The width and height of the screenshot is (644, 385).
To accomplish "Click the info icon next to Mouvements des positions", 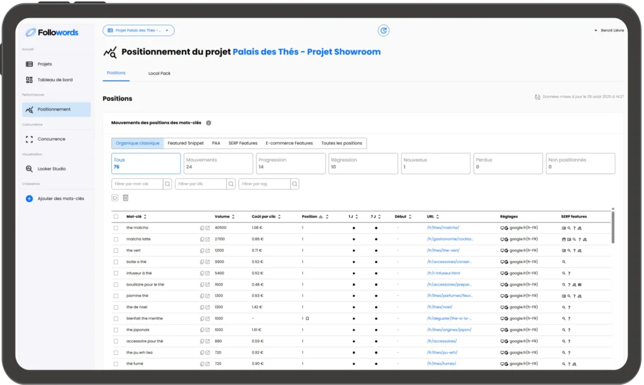I will click(209, 123).
